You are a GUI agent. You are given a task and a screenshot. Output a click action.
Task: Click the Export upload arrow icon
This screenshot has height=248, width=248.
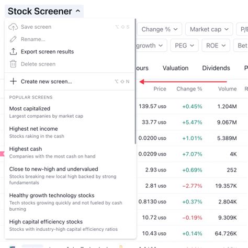coord(13,52)
